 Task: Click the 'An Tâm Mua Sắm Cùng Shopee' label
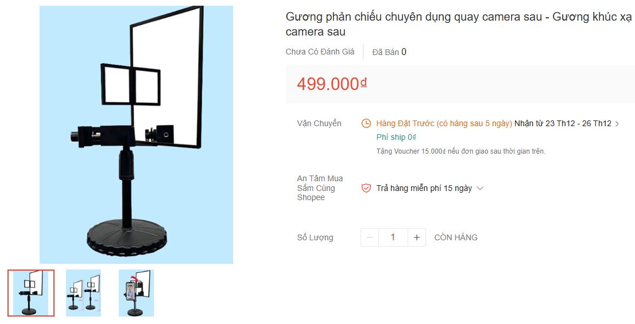point(320,188)
